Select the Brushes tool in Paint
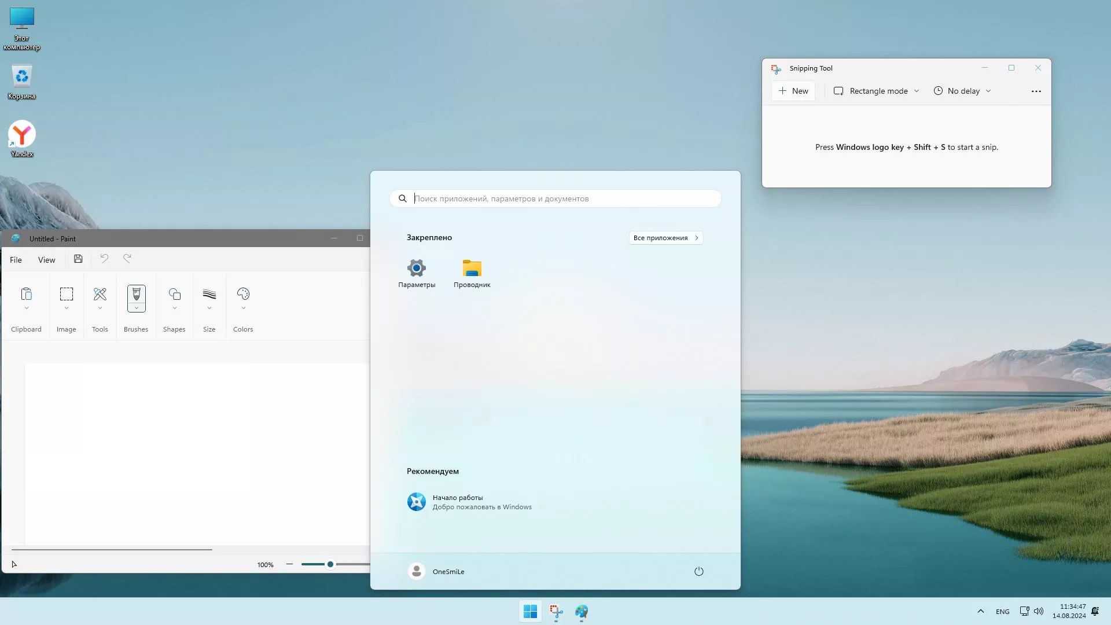The height and width of the screenshot is (625, 1111). pyautogui.click(x=136, y=295)
